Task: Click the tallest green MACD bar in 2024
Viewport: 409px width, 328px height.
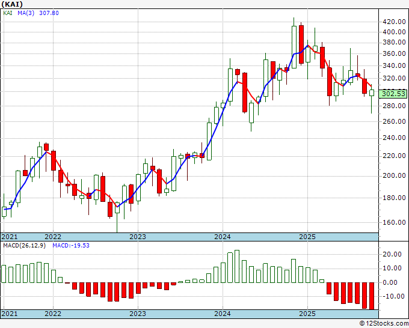Action: [x=237, y=267]
